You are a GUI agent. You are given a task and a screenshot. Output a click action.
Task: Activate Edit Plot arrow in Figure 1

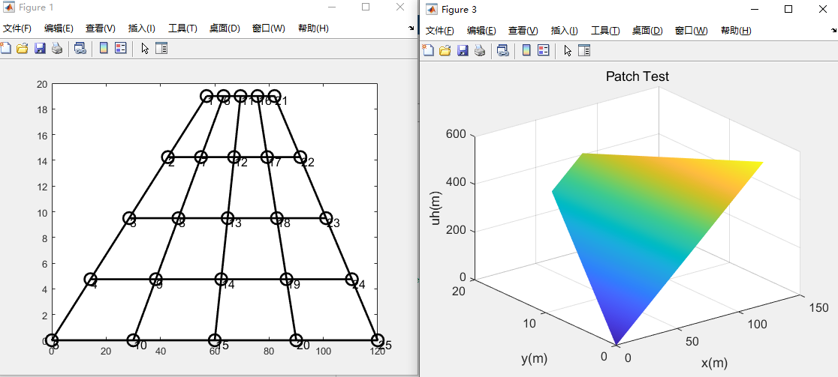145,49
